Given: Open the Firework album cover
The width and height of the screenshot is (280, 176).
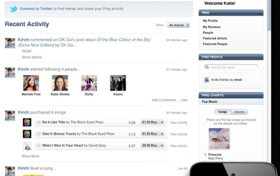Looking at the screenshot, I should pyautogui.click(x=219, y=139).
